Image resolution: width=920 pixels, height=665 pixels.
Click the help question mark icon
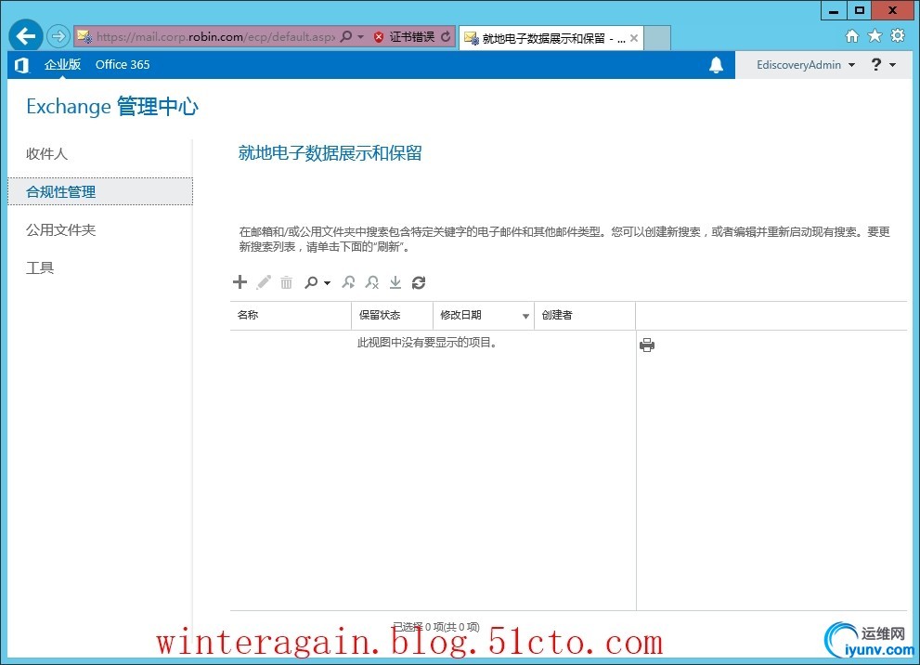(876, 65)
